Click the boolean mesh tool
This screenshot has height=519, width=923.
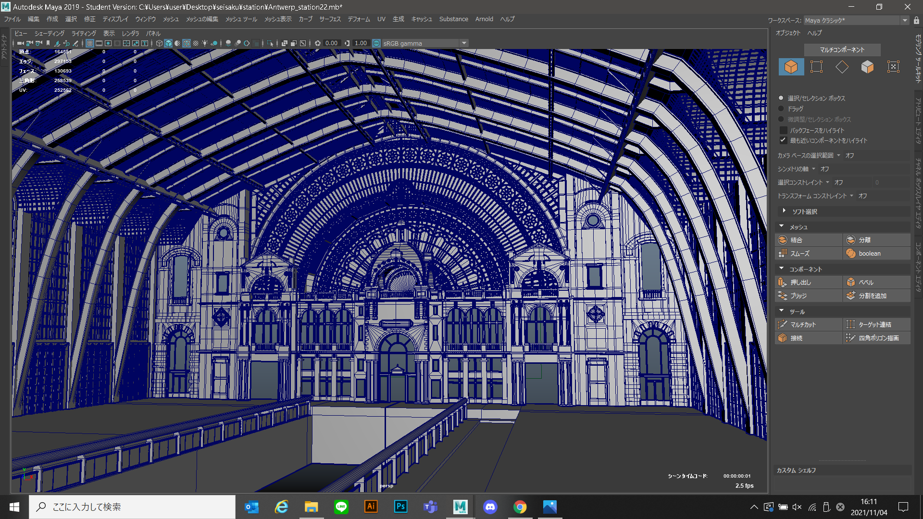tap(877, 253)
